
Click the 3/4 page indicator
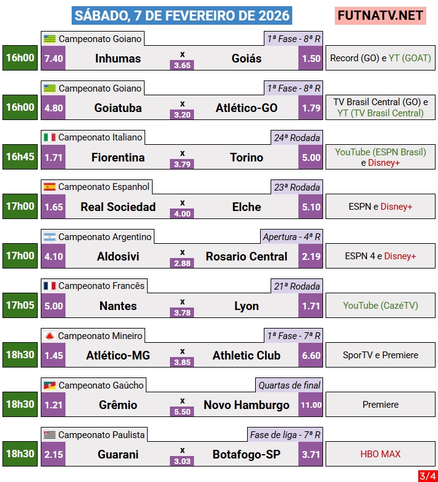coord(427,475)
